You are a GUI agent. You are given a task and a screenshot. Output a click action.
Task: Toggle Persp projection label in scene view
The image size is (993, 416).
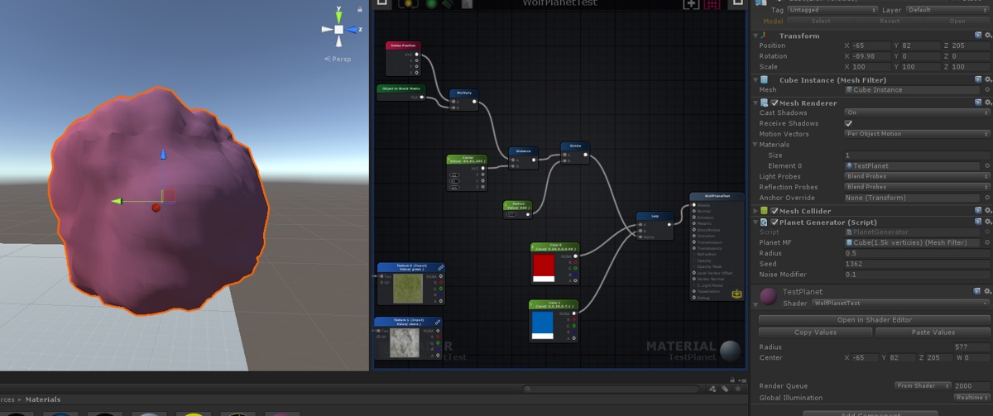[339, 60]
